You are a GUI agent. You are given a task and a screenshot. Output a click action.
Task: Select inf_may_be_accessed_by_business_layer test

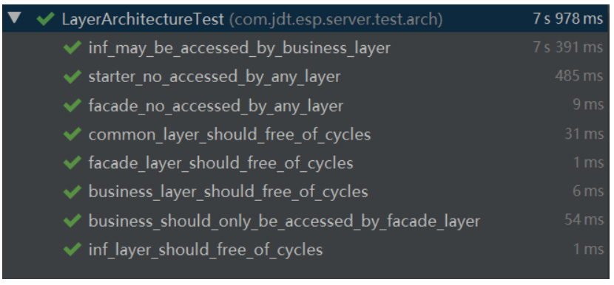tap(239, 48)
